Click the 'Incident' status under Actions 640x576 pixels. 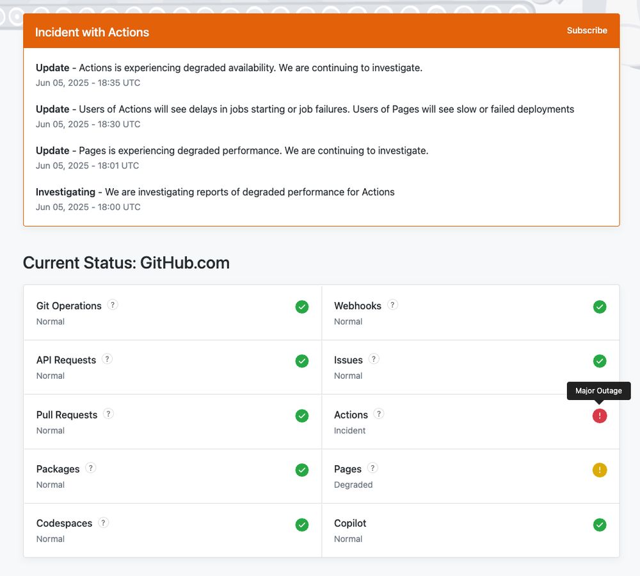350,431
